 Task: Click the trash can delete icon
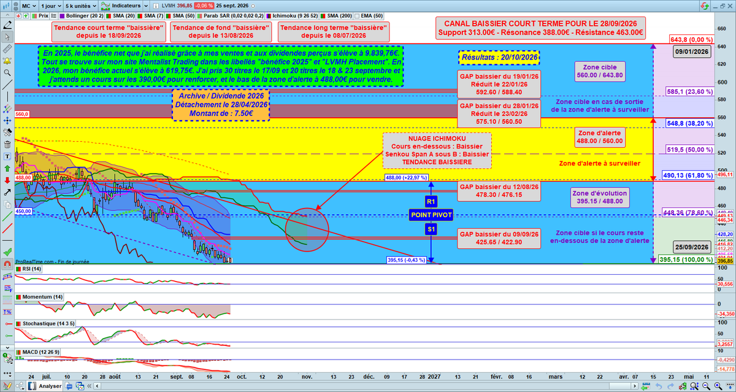(x=9, y=144)
